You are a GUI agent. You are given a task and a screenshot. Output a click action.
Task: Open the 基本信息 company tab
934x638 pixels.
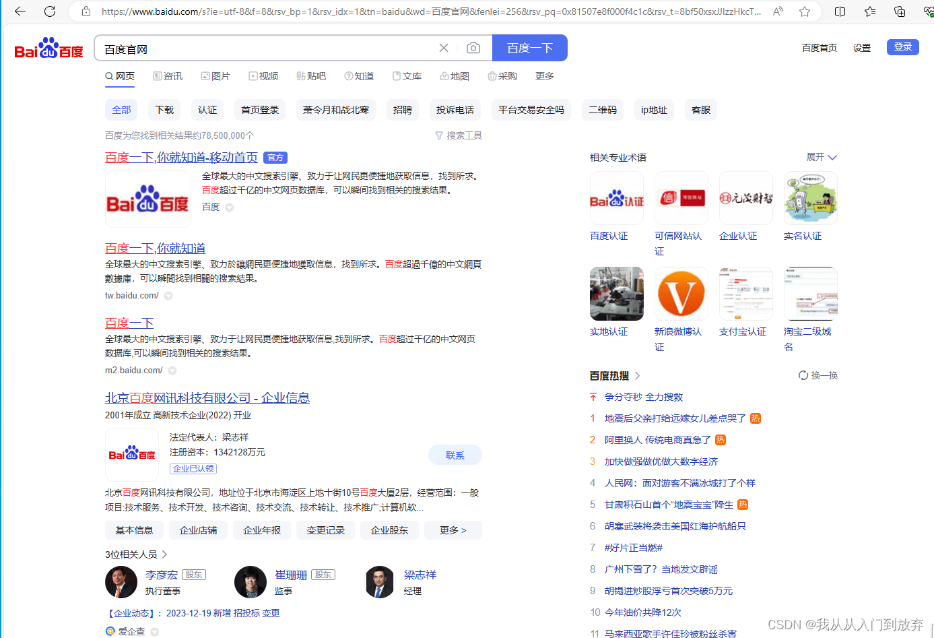point(134,530)
